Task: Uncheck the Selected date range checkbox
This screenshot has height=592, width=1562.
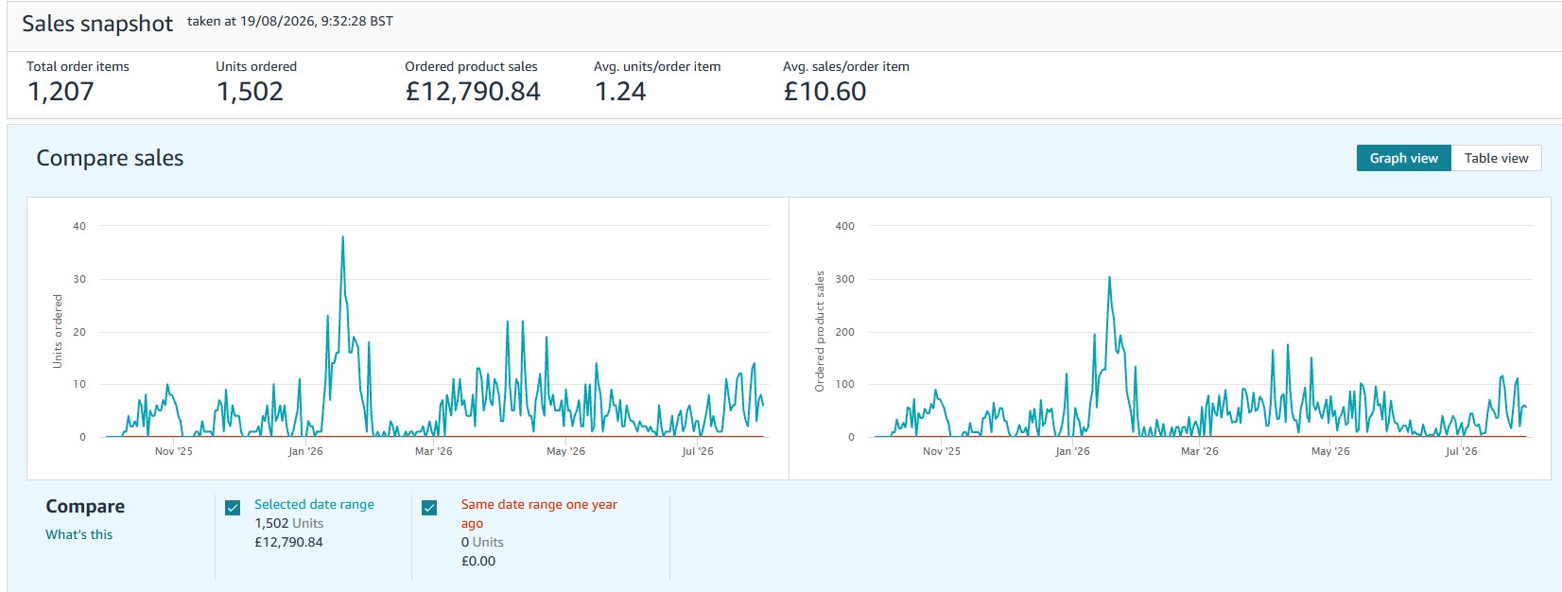Action: (233, 508)
